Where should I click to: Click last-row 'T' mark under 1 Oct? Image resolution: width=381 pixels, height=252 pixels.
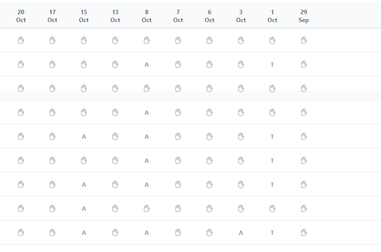coord(272,233)
